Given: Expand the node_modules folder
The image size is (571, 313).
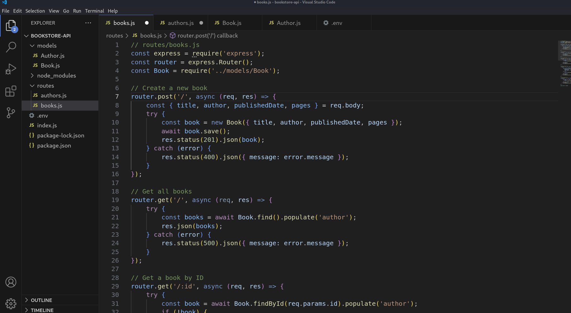Looking at the screenshot, I should pos(32,76).
